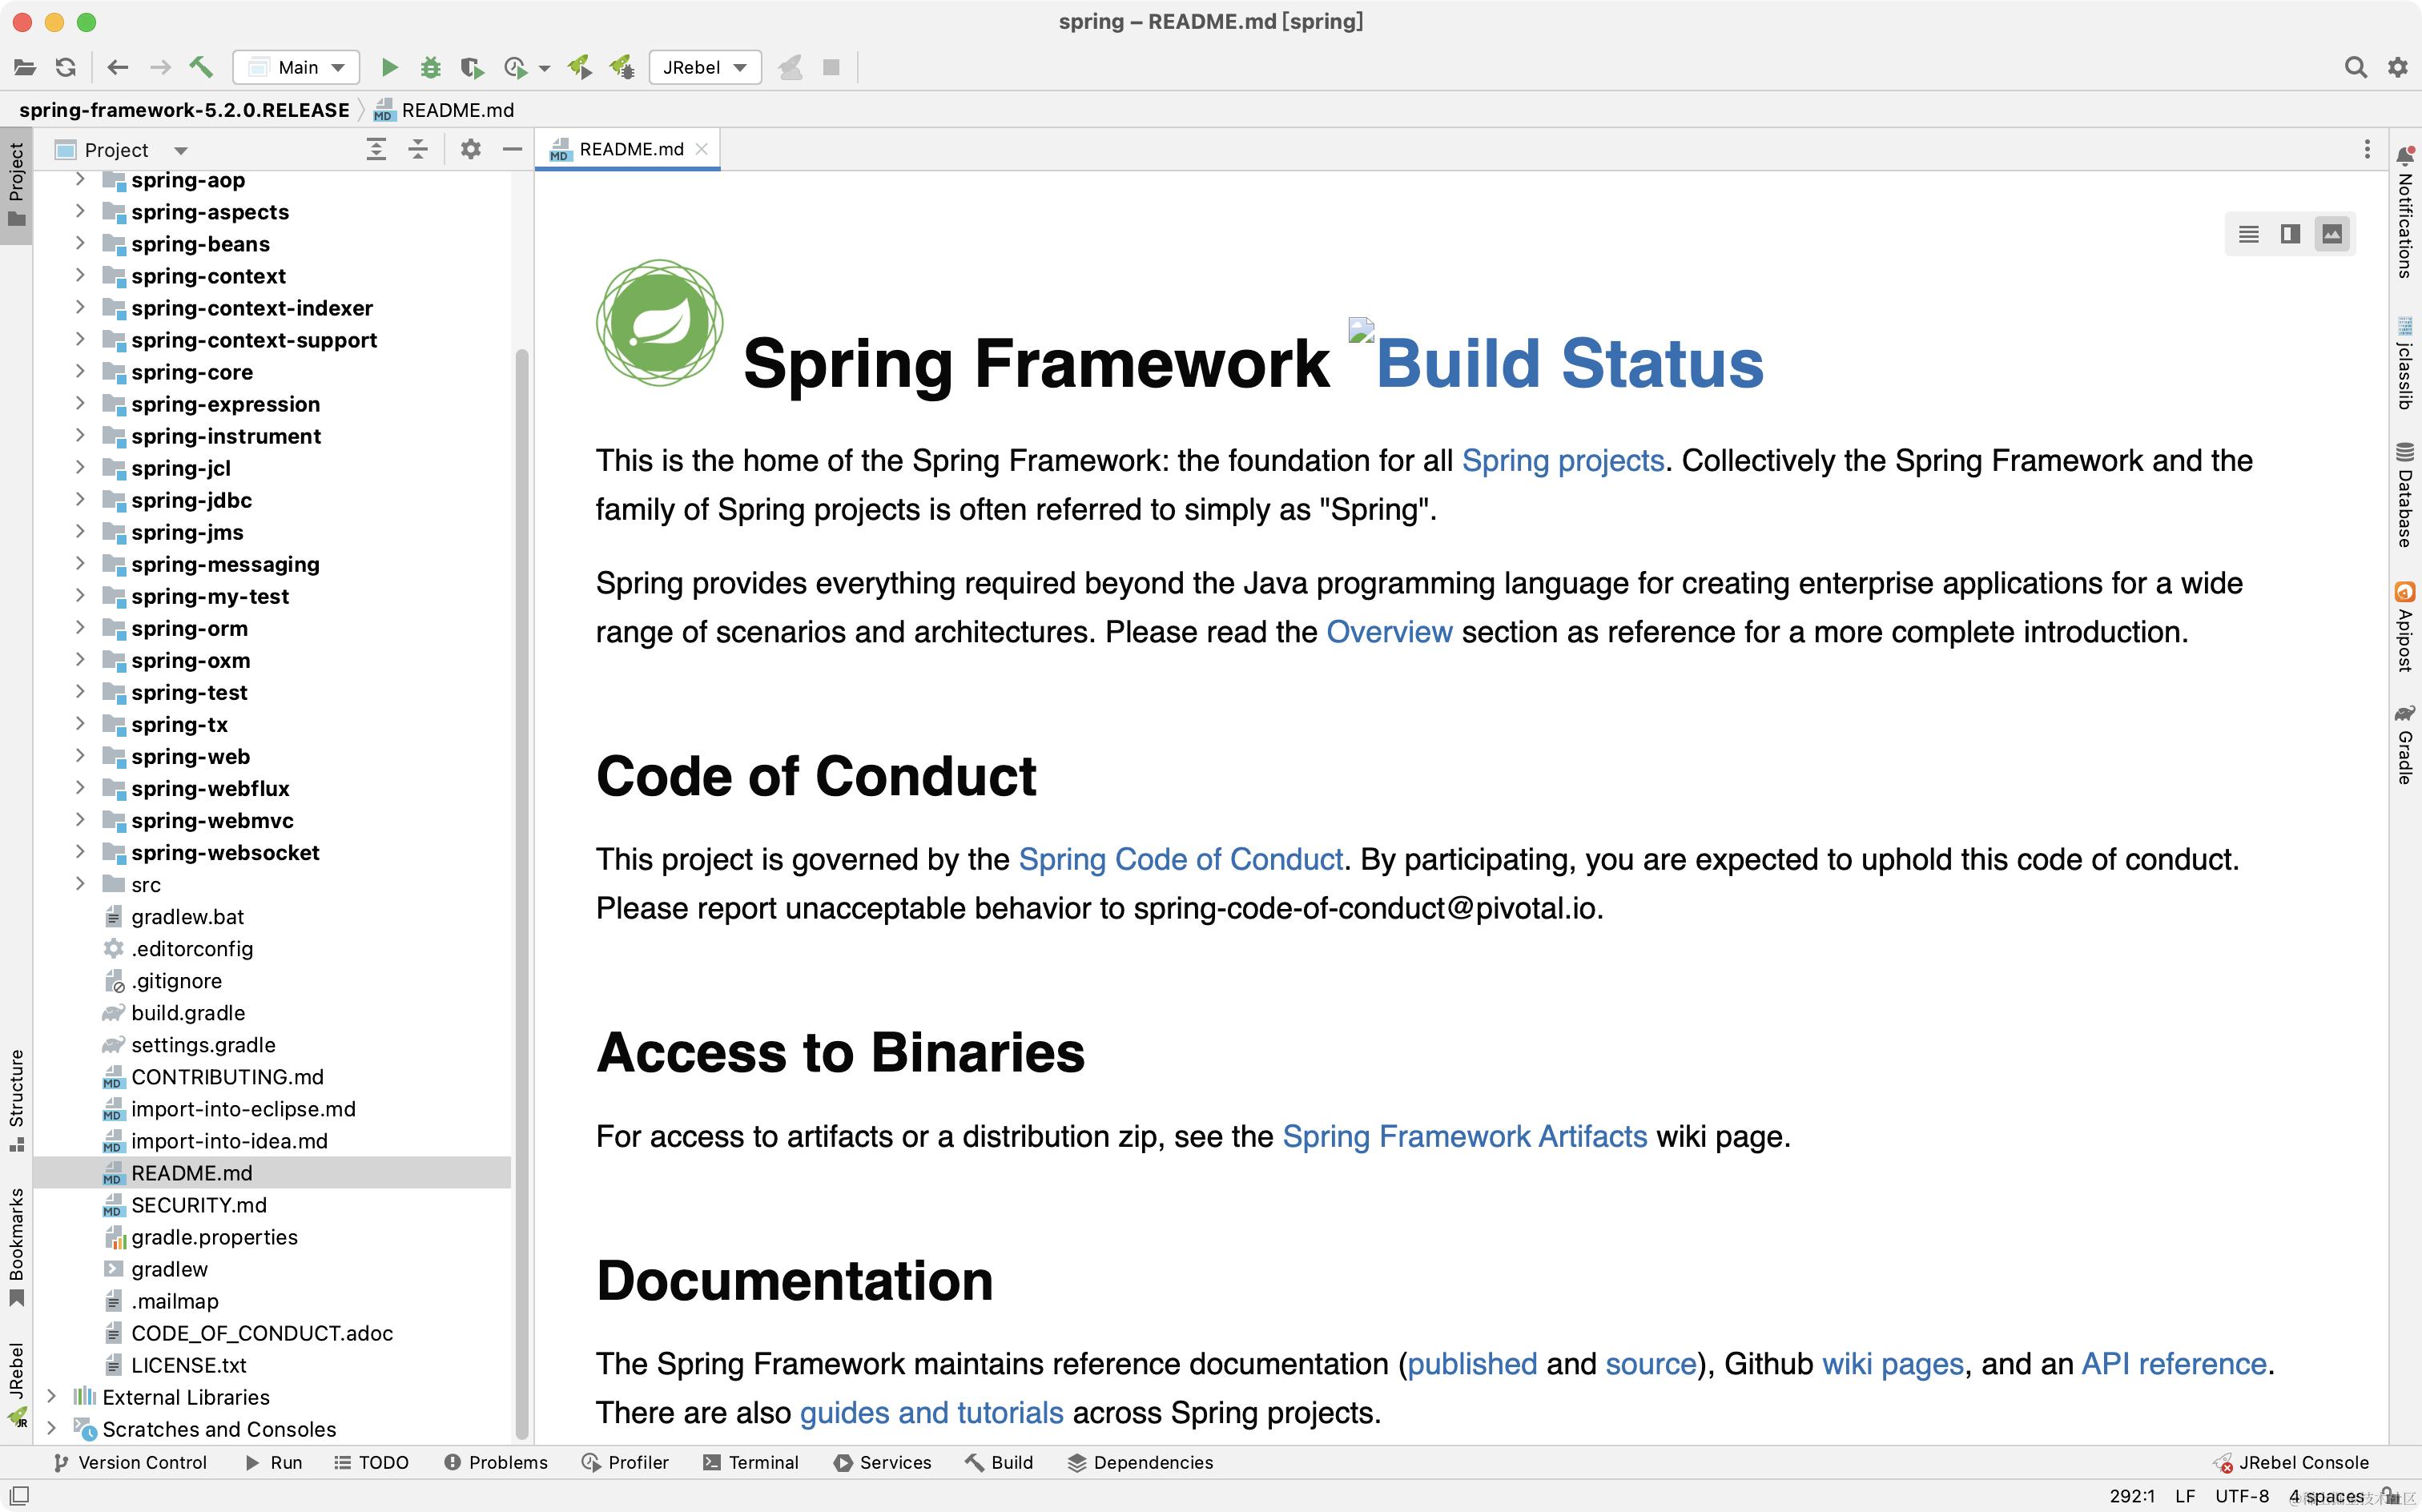2422x1512 pixels.
Task: Click the green Run button in toolbar
Action: point(390,67)
